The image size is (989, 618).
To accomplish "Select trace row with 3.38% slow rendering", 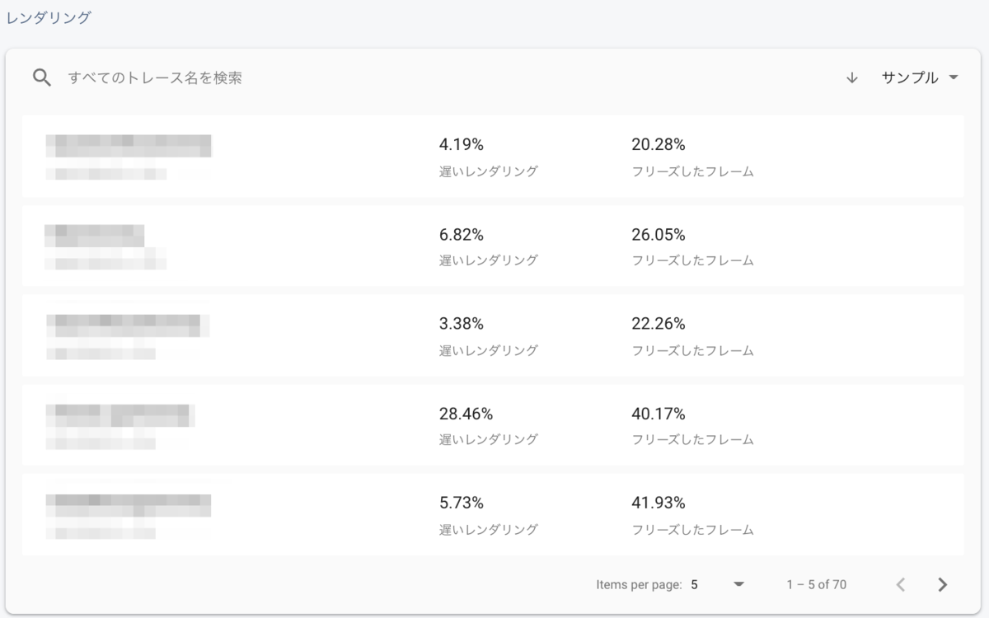I will (492, 335).
